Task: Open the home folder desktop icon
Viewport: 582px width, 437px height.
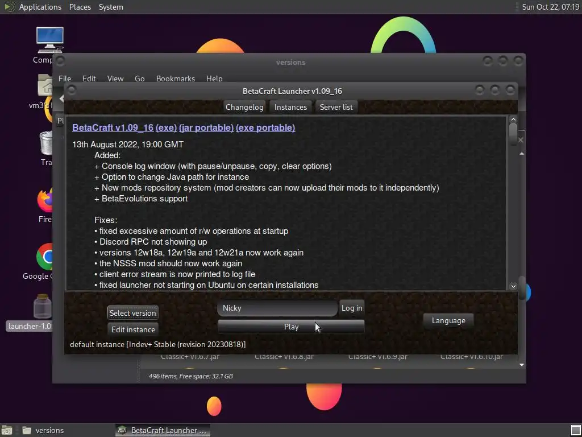Action: tap(45, 85)
